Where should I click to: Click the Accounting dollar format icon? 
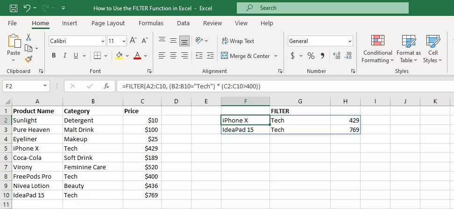pos(293,56)
